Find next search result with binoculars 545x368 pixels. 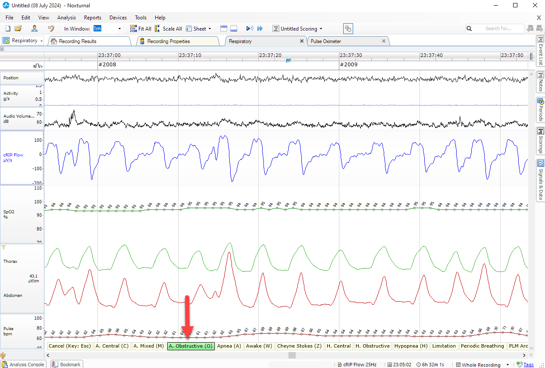pos(539,28)
